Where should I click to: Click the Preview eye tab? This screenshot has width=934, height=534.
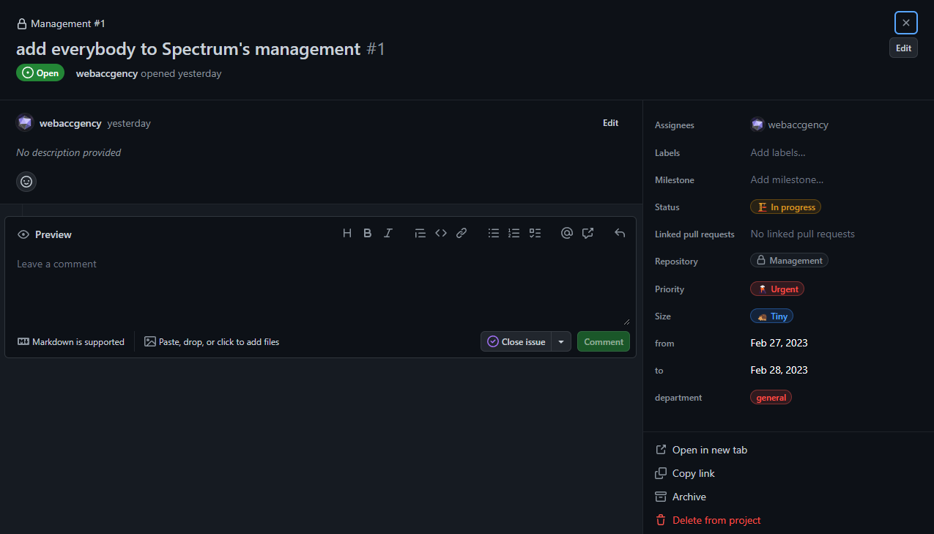coord(45,234)
